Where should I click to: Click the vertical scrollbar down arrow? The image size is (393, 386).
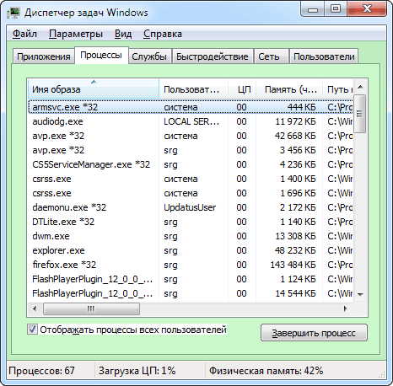click(360, 295)
